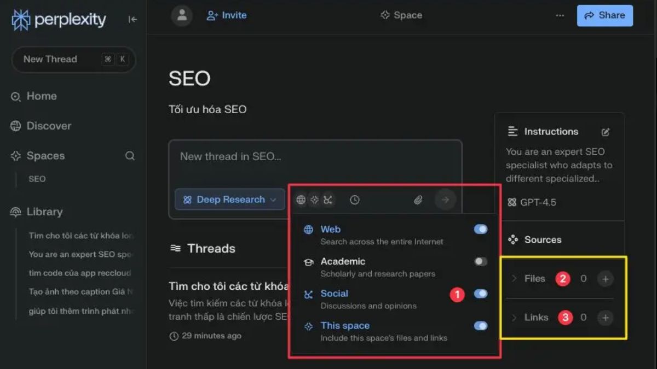Click the Space label in the header
This screenshot has height=369, width=657.
(401, 15)
